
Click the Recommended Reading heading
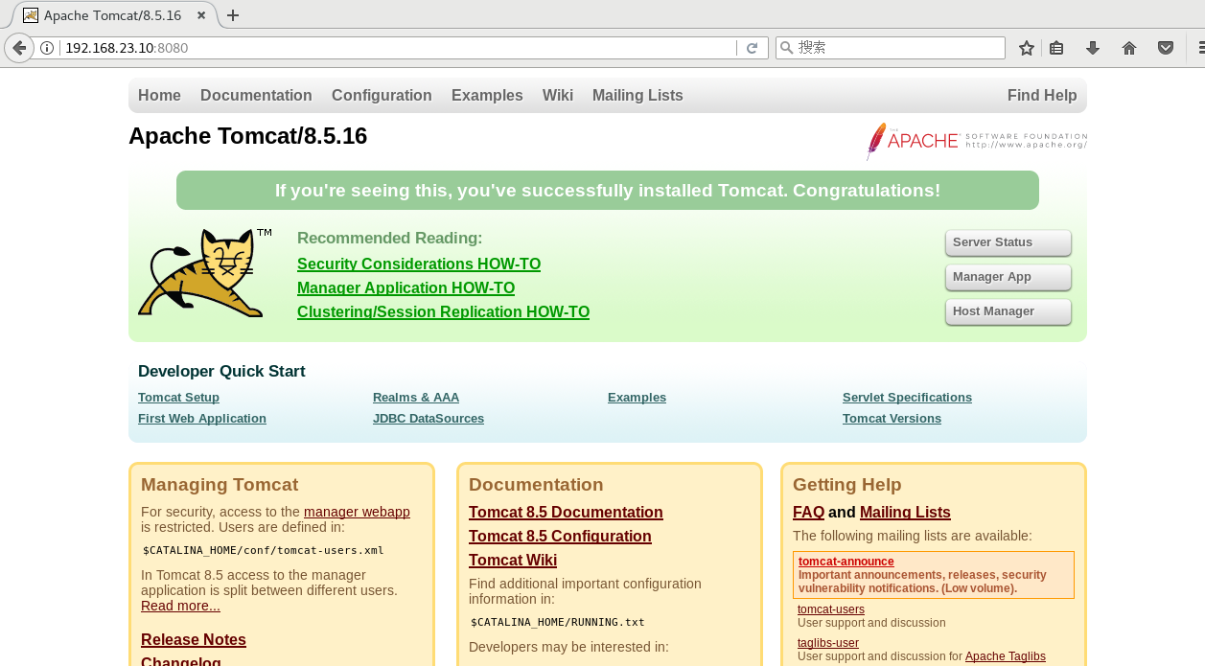390,239
